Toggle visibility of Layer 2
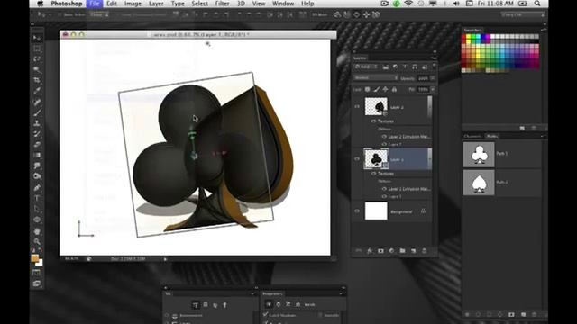Image resolution: width=577 pixels, height=324 pixels. 357,106
